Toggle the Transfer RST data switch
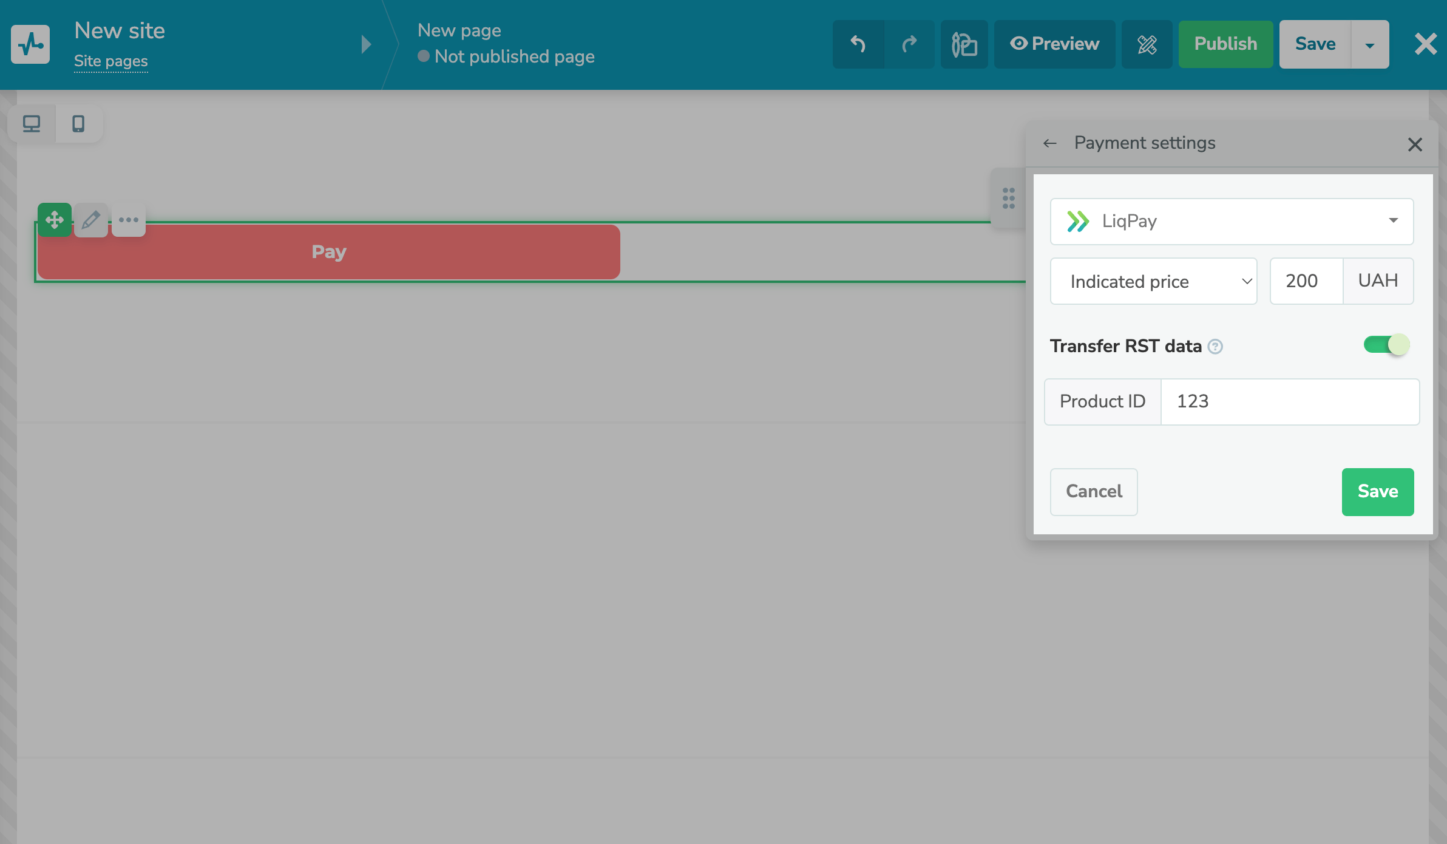Viewport: 1447px width, 844px height. (1387, 345)
